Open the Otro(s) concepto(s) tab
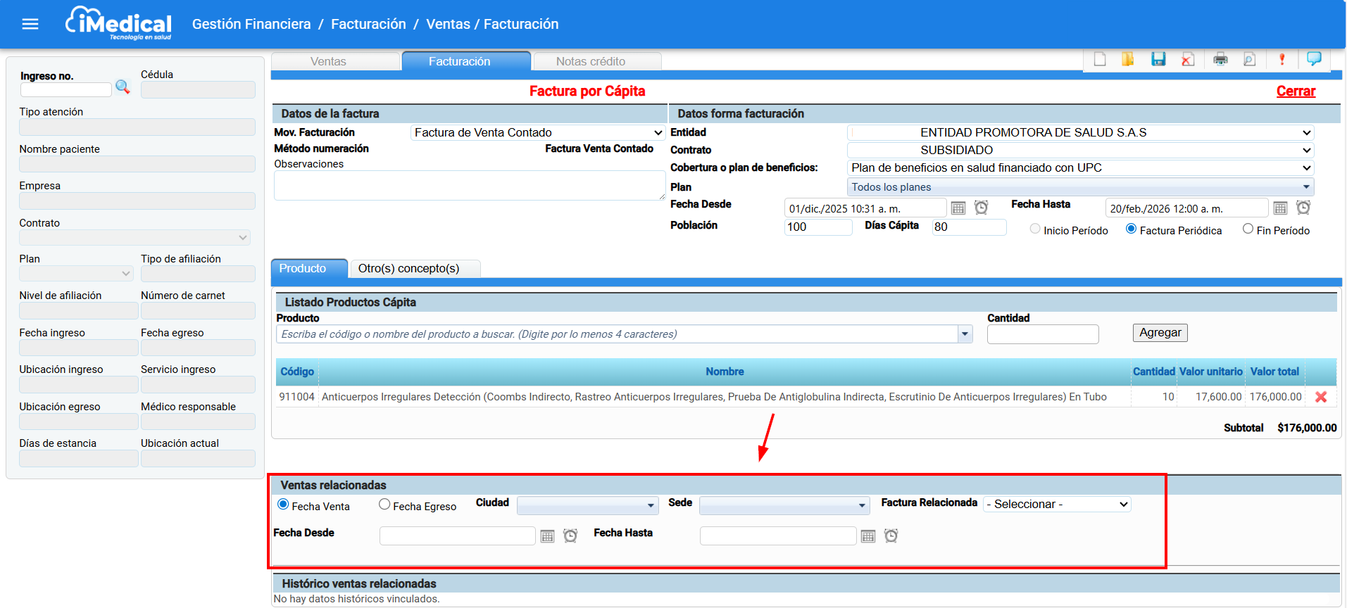 tap(408, 269)
